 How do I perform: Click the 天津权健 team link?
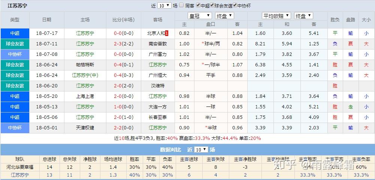tap(85, 128)
